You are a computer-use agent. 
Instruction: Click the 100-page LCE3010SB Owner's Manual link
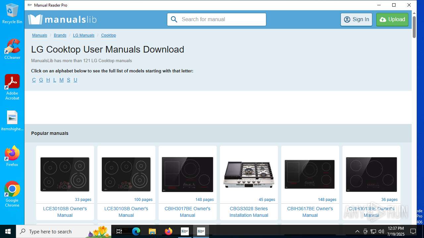click(x=126, y=212)
